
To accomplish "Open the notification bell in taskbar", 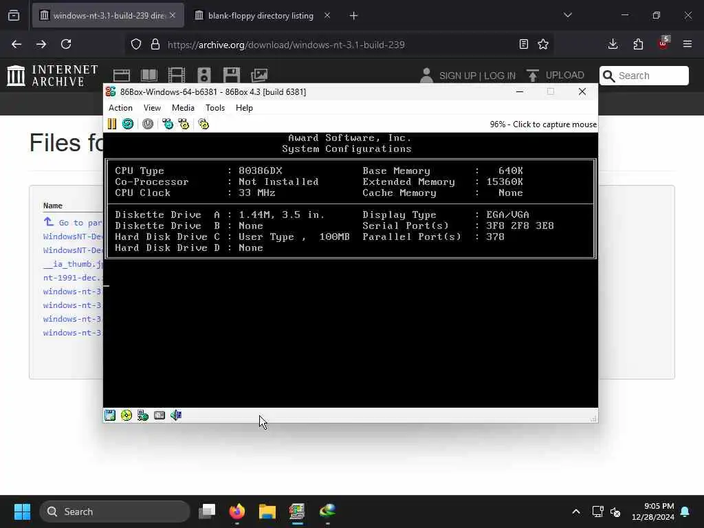I will click(x=685, y=511).
